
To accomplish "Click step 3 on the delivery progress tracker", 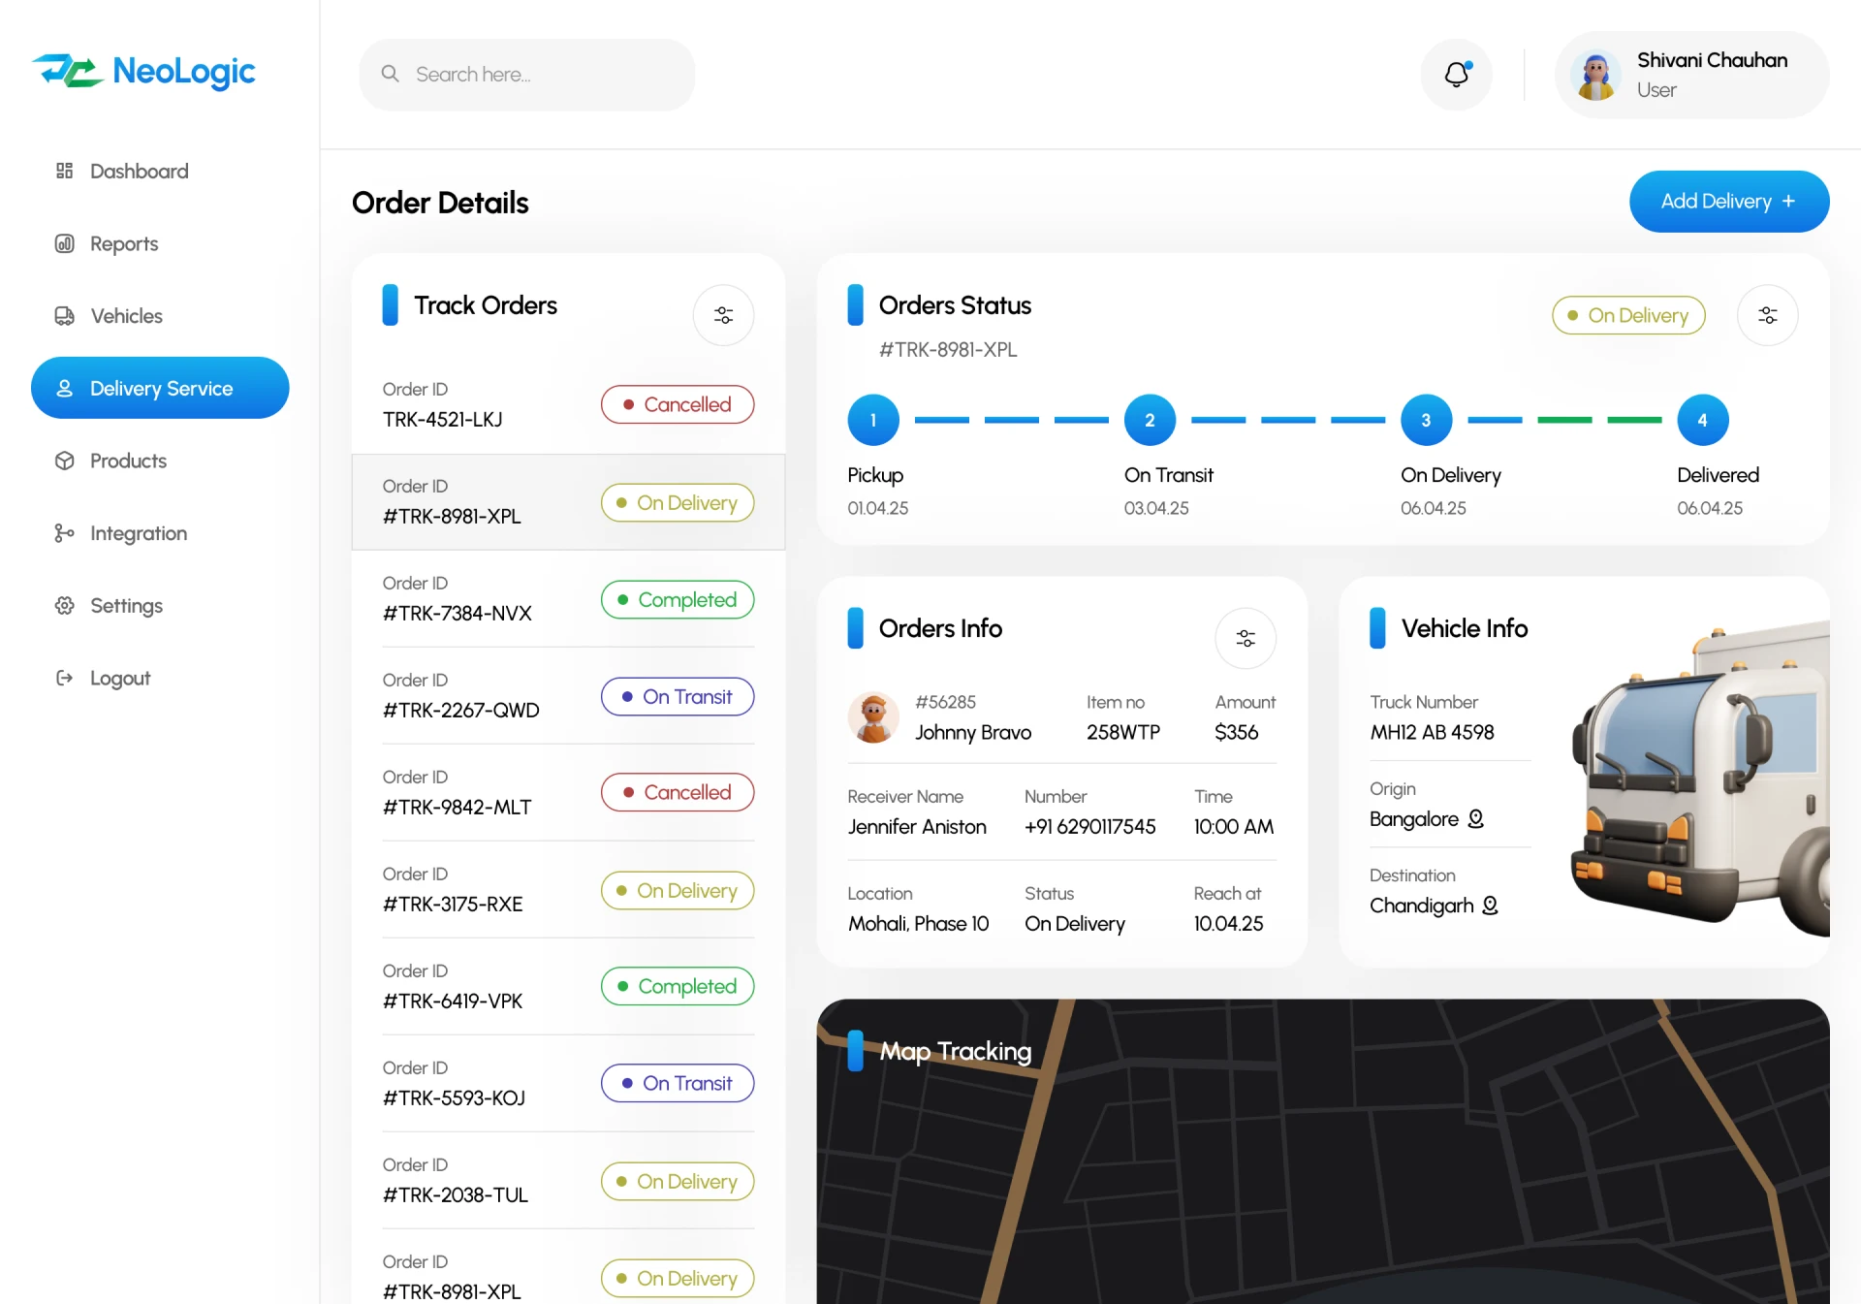I will tap(1426, 419).
